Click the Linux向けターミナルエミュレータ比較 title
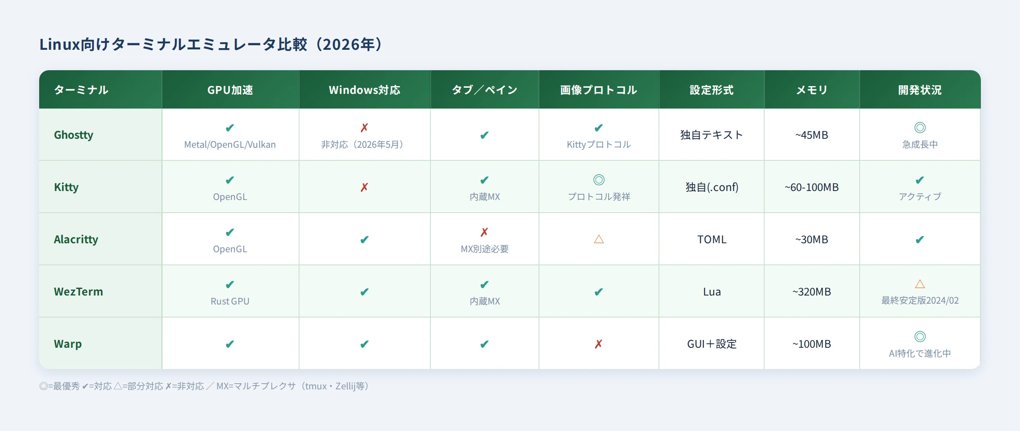The width and height of the screenshot is (1020, 431). pyautogui.click(x=212, y=44)
